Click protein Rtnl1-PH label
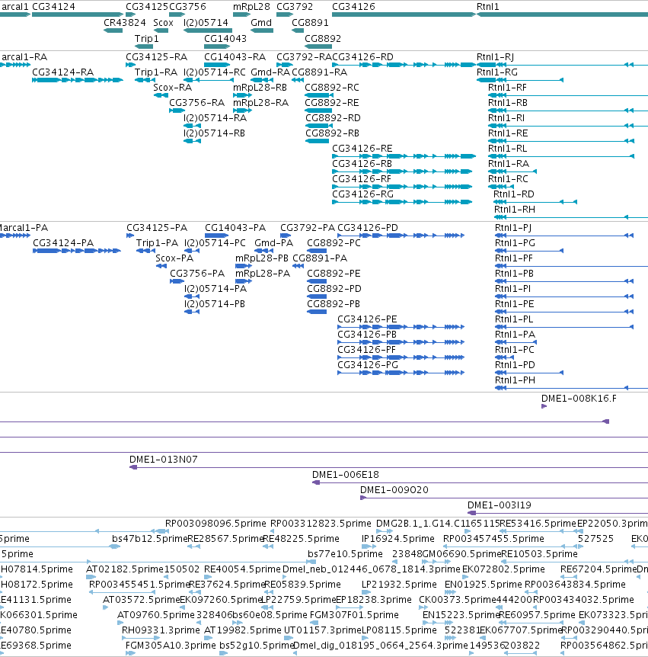648x657 pixels. click(515, 380)
